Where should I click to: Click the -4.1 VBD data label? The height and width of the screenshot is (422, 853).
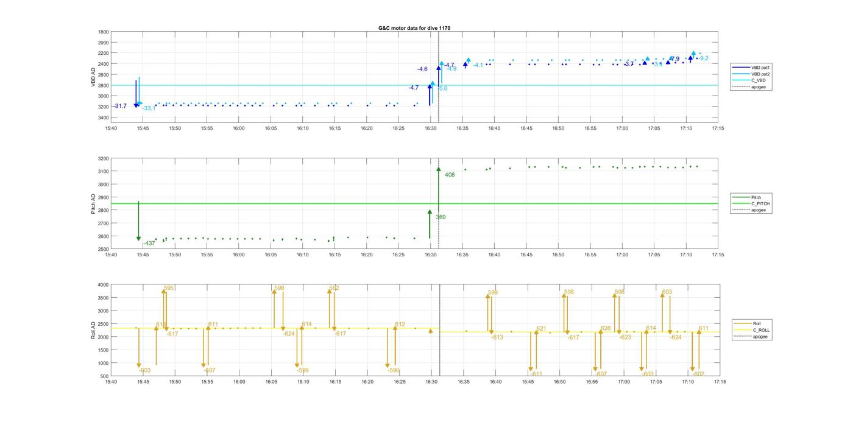coord(478,65)
